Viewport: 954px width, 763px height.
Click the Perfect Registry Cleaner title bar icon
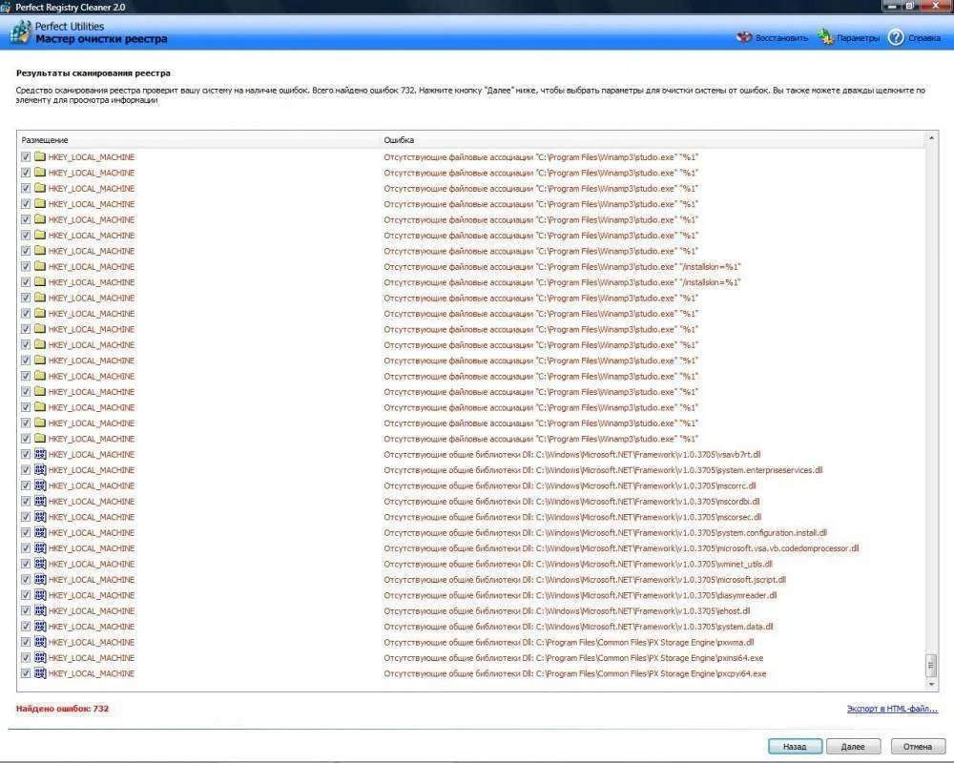(x=6, y=7)
